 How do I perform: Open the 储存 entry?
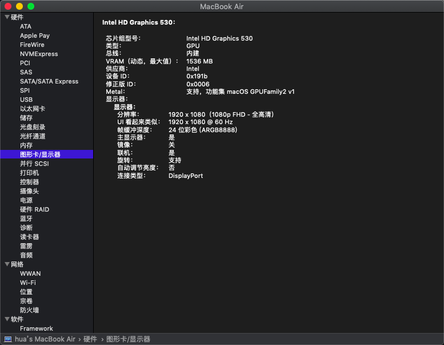point(26,118)
